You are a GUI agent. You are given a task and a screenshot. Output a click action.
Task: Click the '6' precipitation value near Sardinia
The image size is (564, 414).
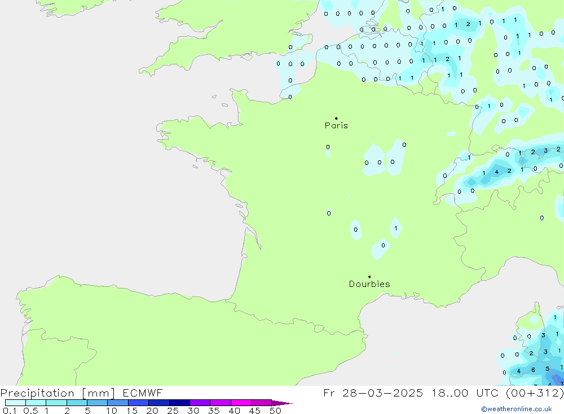tap(533, 370)
